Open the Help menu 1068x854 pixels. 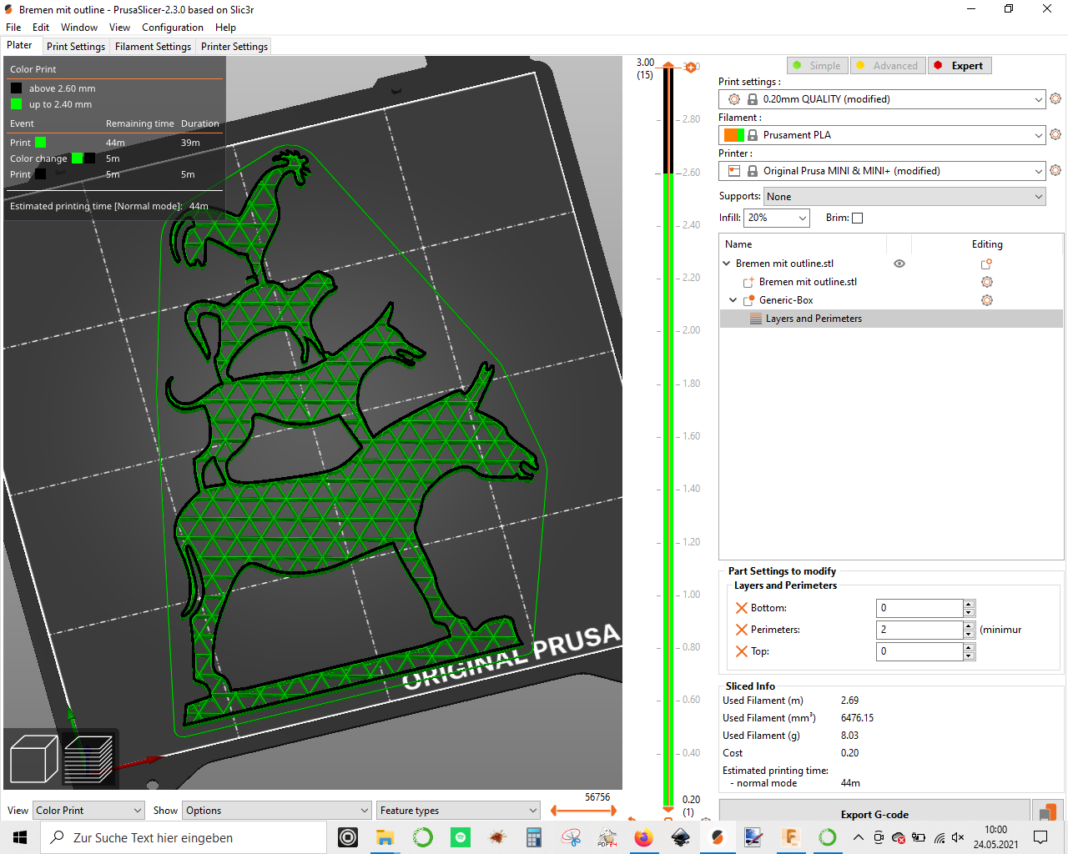225,28
